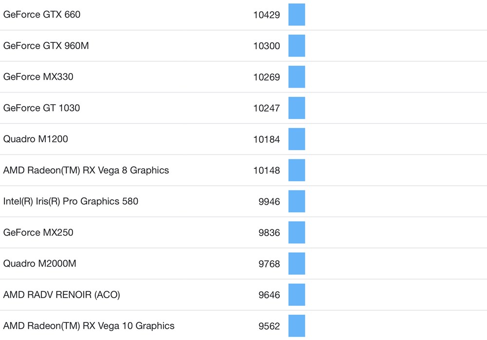The width and height of the screenshot is (487, 340).
Task: Click the score value 10300
Action: (266, 46)
